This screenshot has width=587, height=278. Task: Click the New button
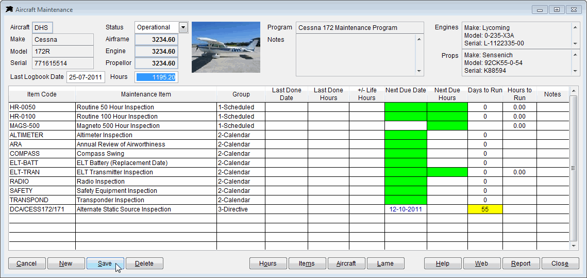66,264
